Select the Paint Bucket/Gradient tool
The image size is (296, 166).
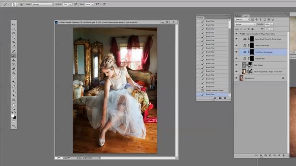(x=13, y=73)
